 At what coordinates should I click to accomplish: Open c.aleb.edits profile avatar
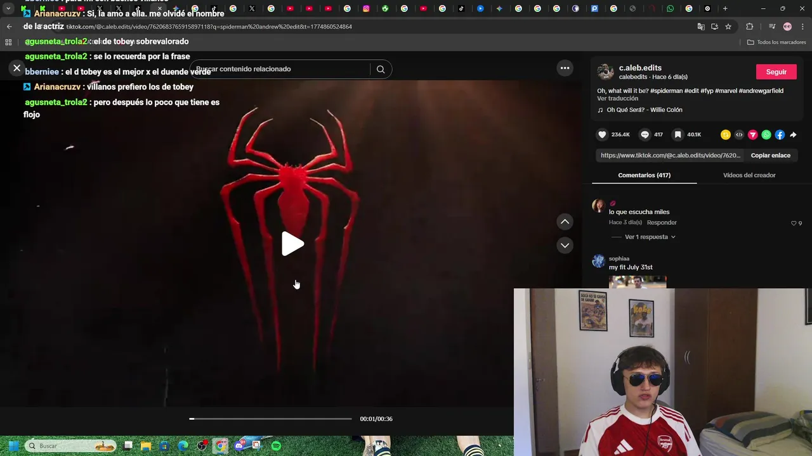605,72
